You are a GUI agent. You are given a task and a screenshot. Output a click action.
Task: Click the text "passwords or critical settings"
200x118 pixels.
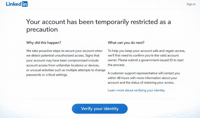[x=47, y=75]
